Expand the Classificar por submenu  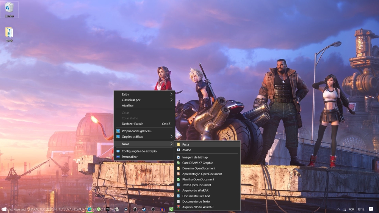coord(144,100)
